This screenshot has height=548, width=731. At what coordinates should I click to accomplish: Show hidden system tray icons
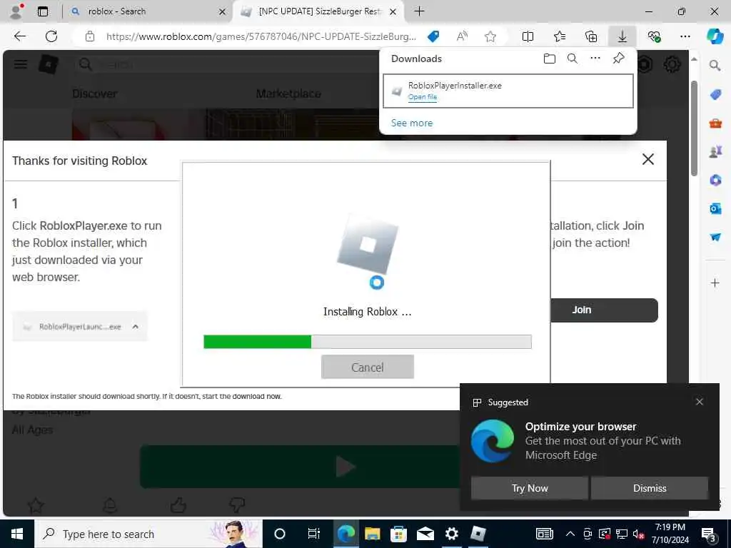pyautogui.click(x=570, y=534)
